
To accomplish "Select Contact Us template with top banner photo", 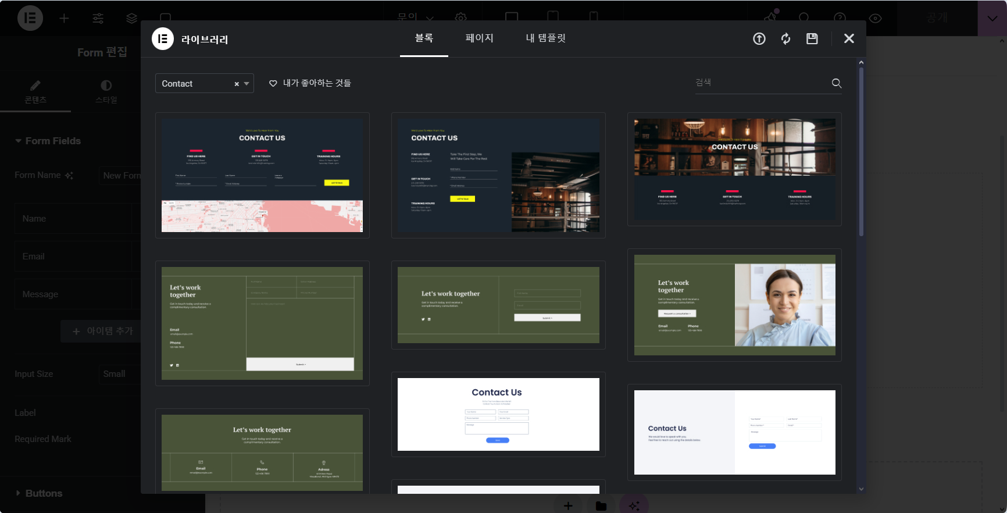I will [x=734, y=169].
